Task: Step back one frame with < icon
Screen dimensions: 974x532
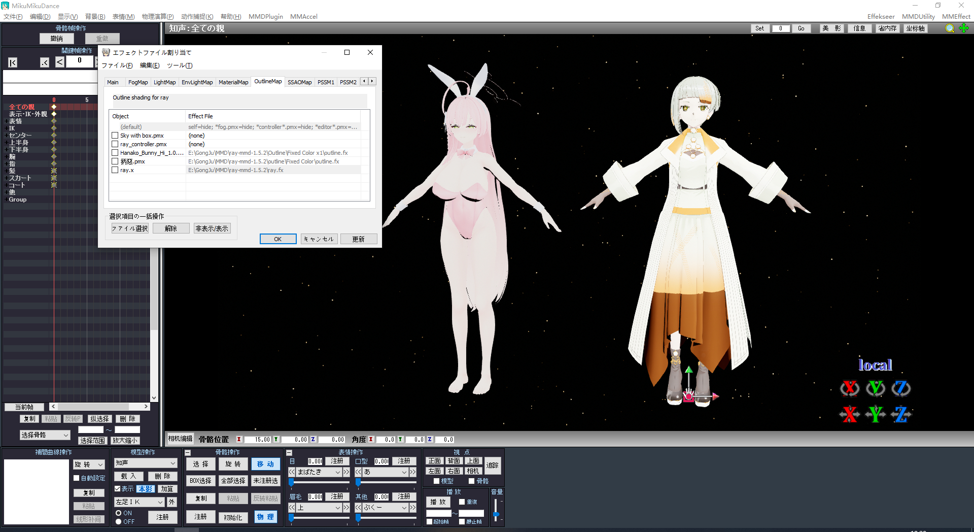Action: click(60, 62)
